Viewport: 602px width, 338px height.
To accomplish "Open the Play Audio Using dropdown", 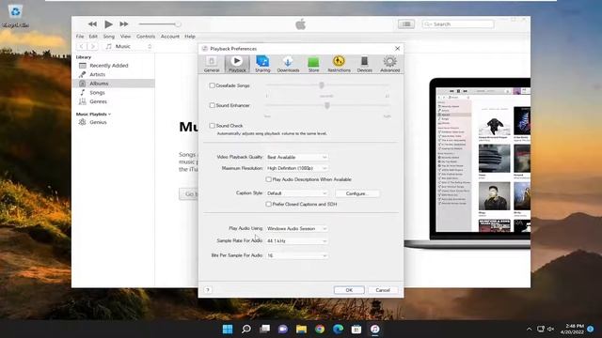I will tap(297, 228).
